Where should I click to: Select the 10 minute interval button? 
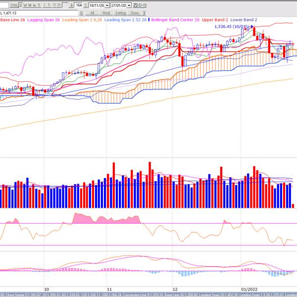(x=54, y=5)
